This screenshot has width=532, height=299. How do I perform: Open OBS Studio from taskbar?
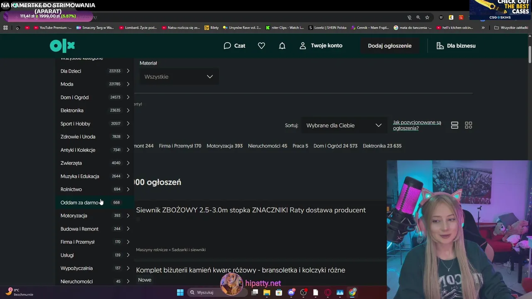point(303,292)
